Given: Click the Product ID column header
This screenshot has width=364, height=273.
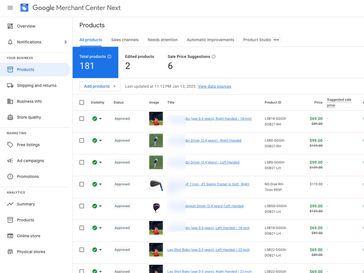Looking at the screenshot, I should click(x=273, y=102).
